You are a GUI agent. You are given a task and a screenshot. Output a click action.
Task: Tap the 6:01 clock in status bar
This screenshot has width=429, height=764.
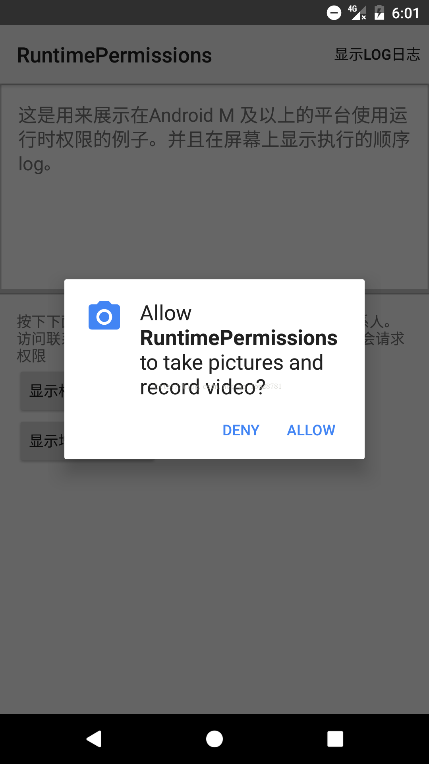click(406, 13)
